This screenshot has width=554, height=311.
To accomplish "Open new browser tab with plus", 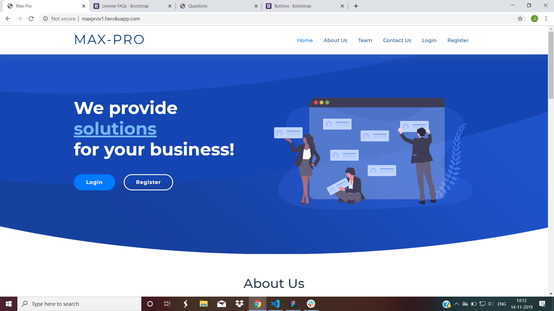I will click(x=356, y=6).
